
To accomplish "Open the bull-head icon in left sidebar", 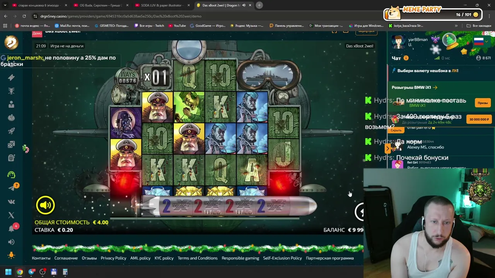I will (11, 91).
